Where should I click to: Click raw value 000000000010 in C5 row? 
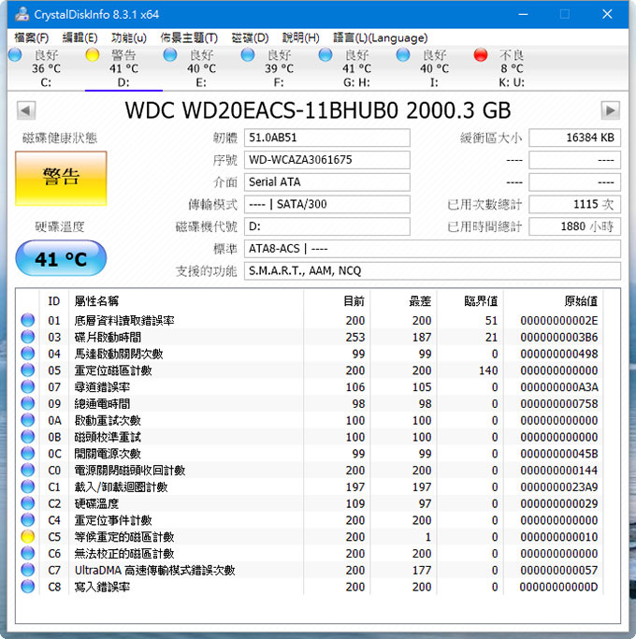(x=559, y=537)
